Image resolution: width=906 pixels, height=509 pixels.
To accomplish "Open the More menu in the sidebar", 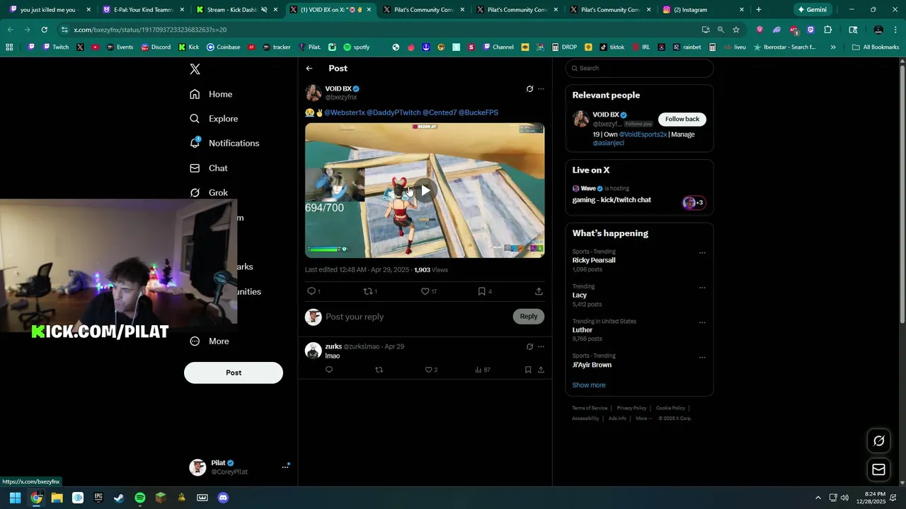I will pyautogui.click(x=210, y=341).
